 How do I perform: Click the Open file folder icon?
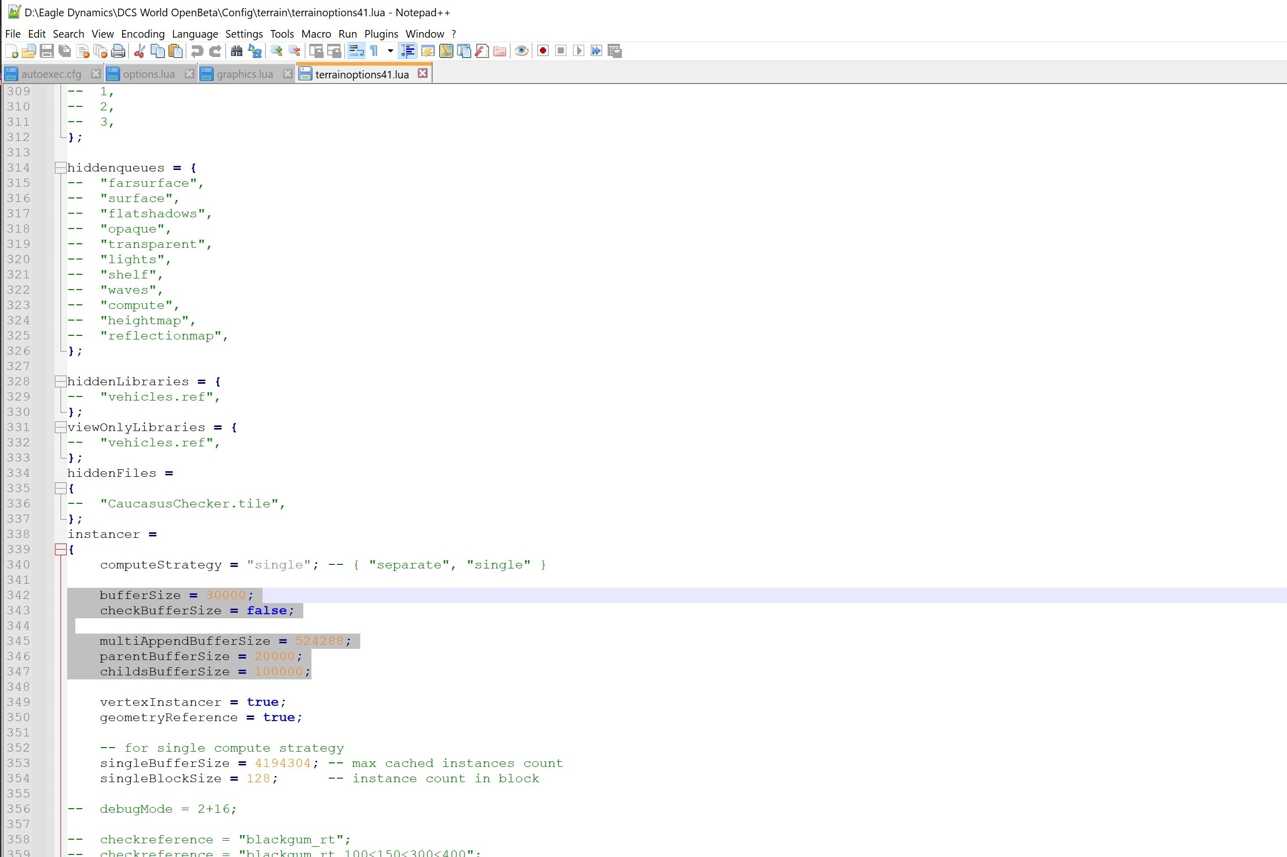point(29,51)
